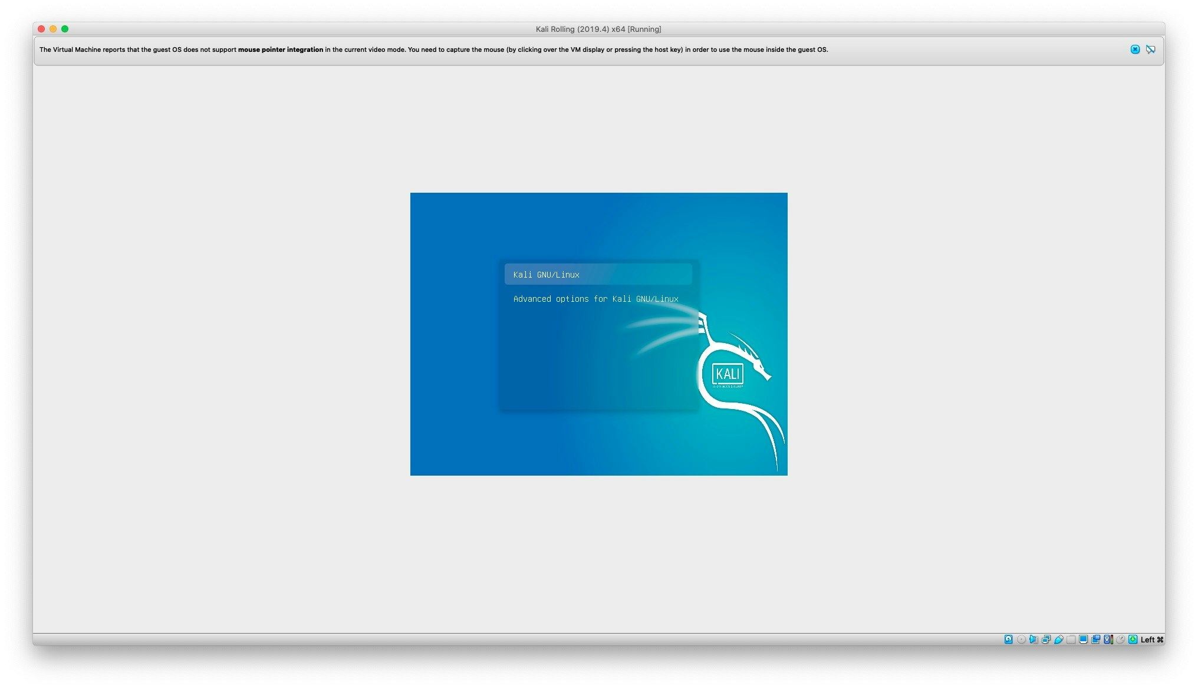1198x689 pixels.
Task: Select Advanced options for Kali GNU/Linux
Action: (x=595, y=299)
